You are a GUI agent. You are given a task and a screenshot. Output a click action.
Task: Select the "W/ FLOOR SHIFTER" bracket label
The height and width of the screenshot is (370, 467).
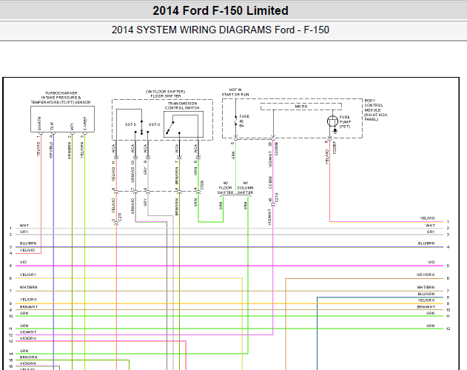pos(225,188)
